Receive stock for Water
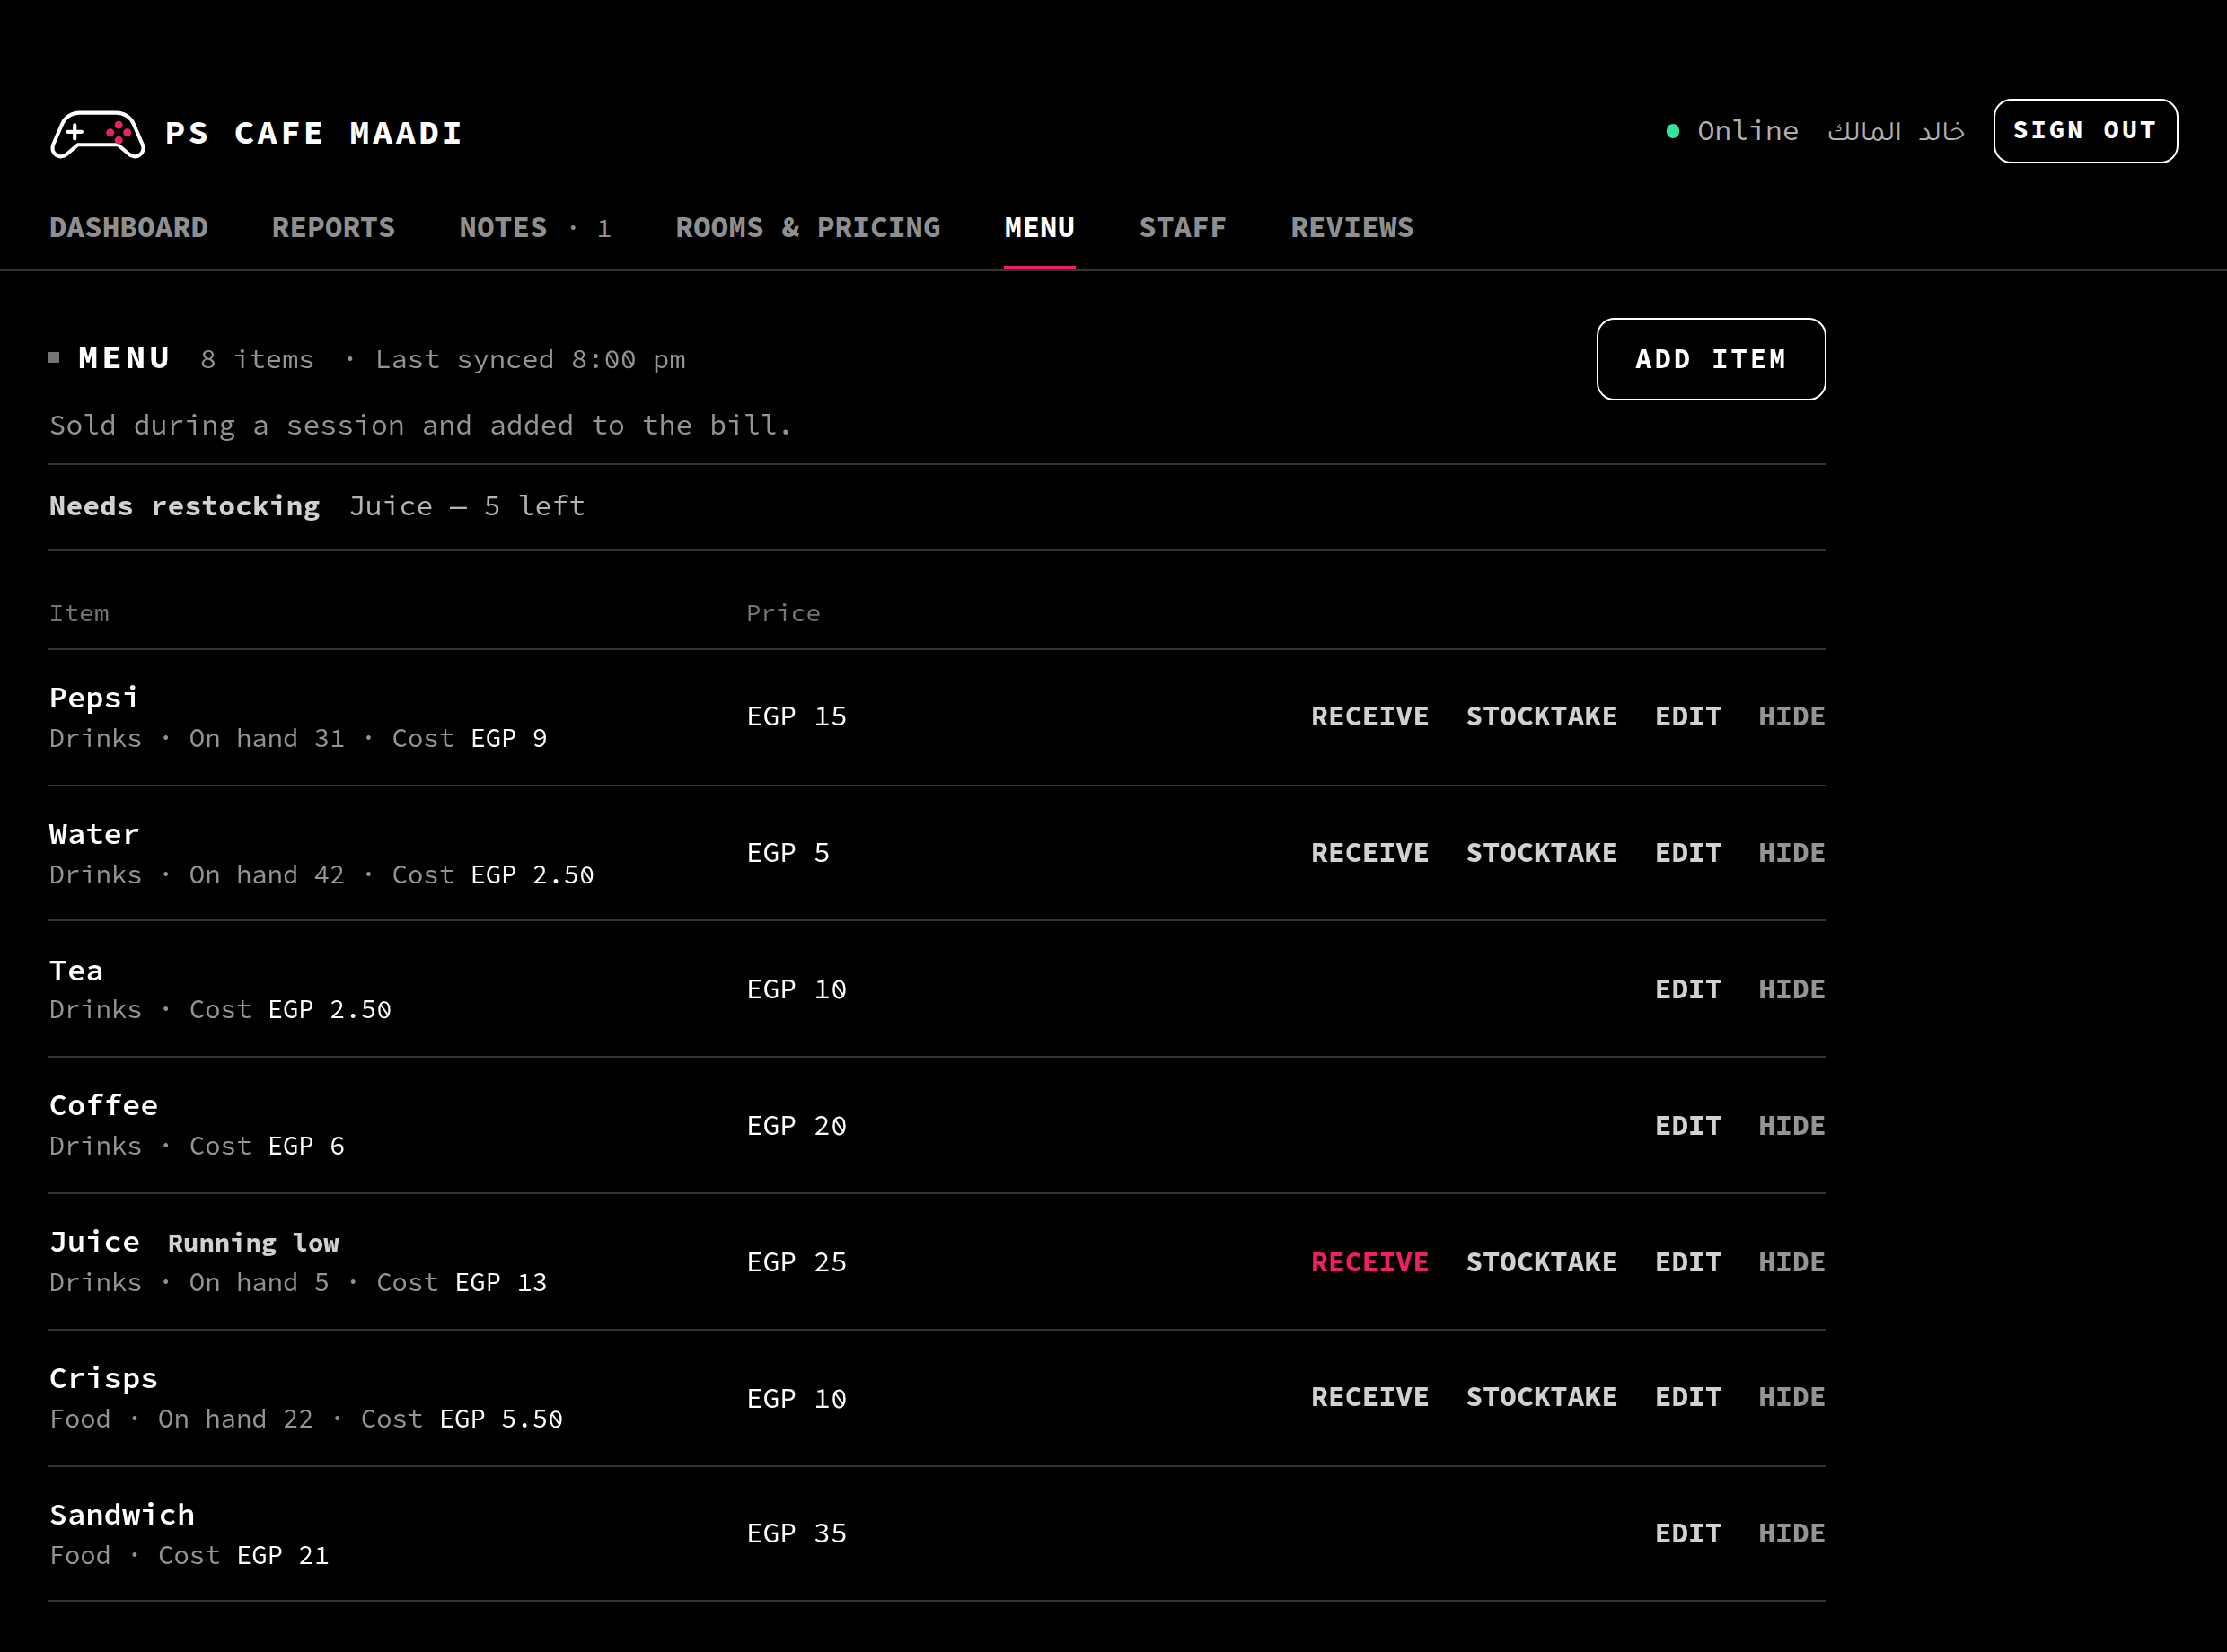The width and height of the screenshot is (2227, 1652). click(x=1370, y=853)
